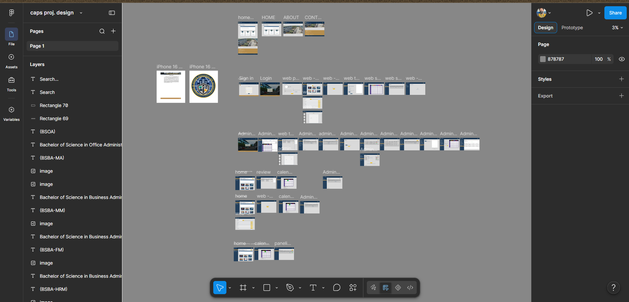Toggle the sidebar collapse icon
The height and width of the screenshot is (302, 629).
112,13
